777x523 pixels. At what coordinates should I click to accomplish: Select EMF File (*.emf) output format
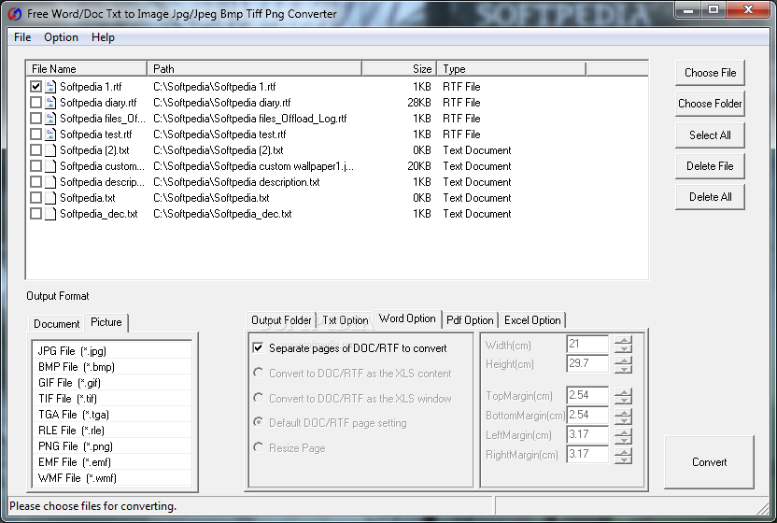pyautogui.click(x=112, y=462)
